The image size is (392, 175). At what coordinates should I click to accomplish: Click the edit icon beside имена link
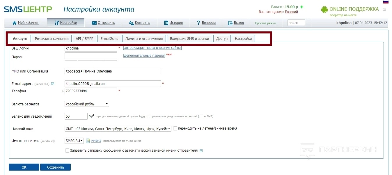(x=88, y=141)
